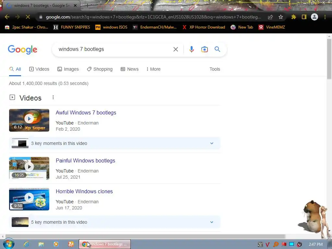The image size is (332, 249).
Task: Clear the search box text
Action: pos(175,49)
